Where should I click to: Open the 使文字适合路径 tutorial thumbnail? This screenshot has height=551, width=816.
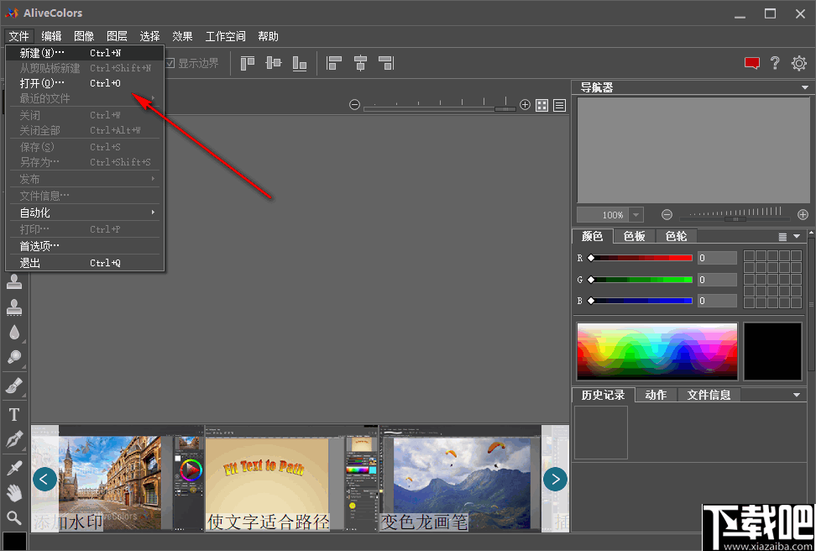pos(292,479)
